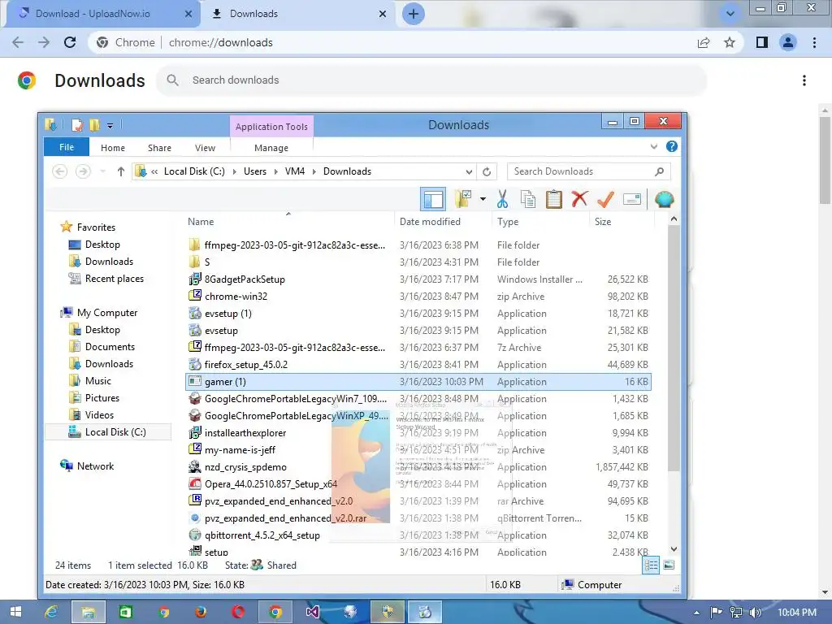Open recent locations dropdown arrow
Viewport: 832px width, 624px height.
(x=103, y=171)
